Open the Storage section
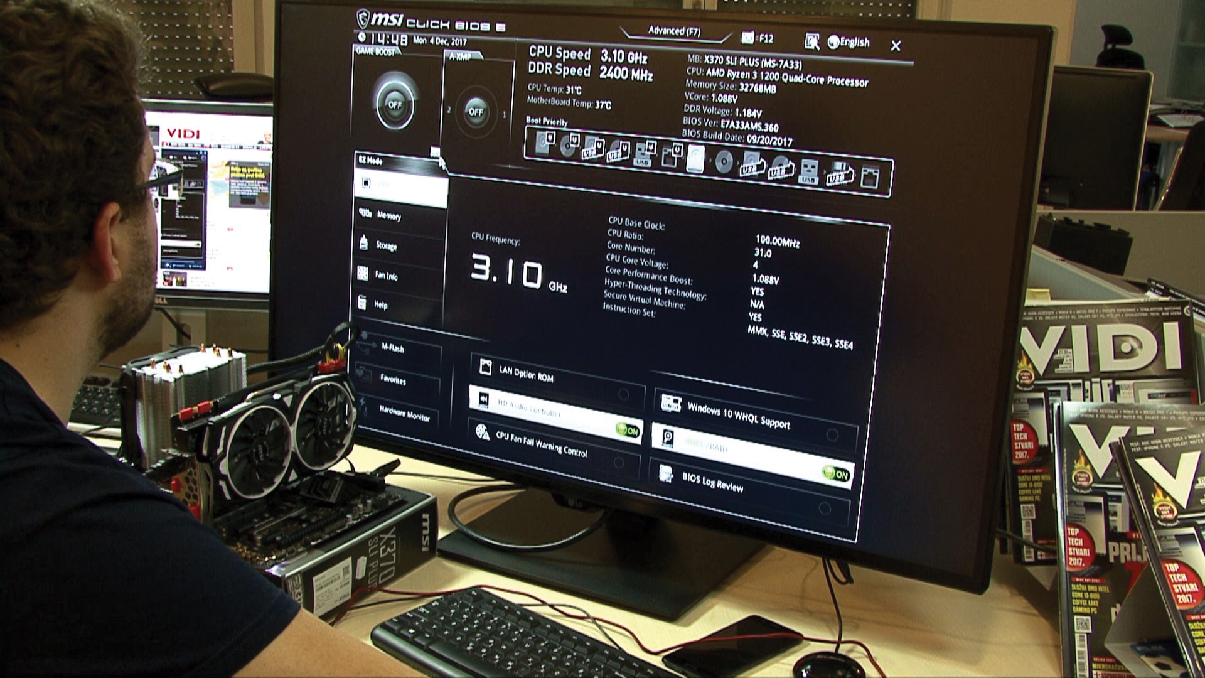Screen dimensions: 1205x678 pyautogui.click(x=386, y=245)
